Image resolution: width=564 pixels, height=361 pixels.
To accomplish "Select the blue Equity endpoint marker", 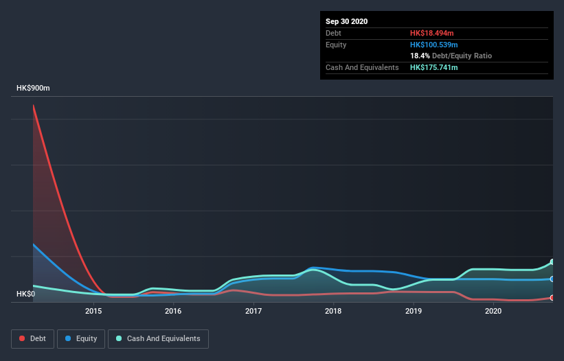I will tap(552, 279).
